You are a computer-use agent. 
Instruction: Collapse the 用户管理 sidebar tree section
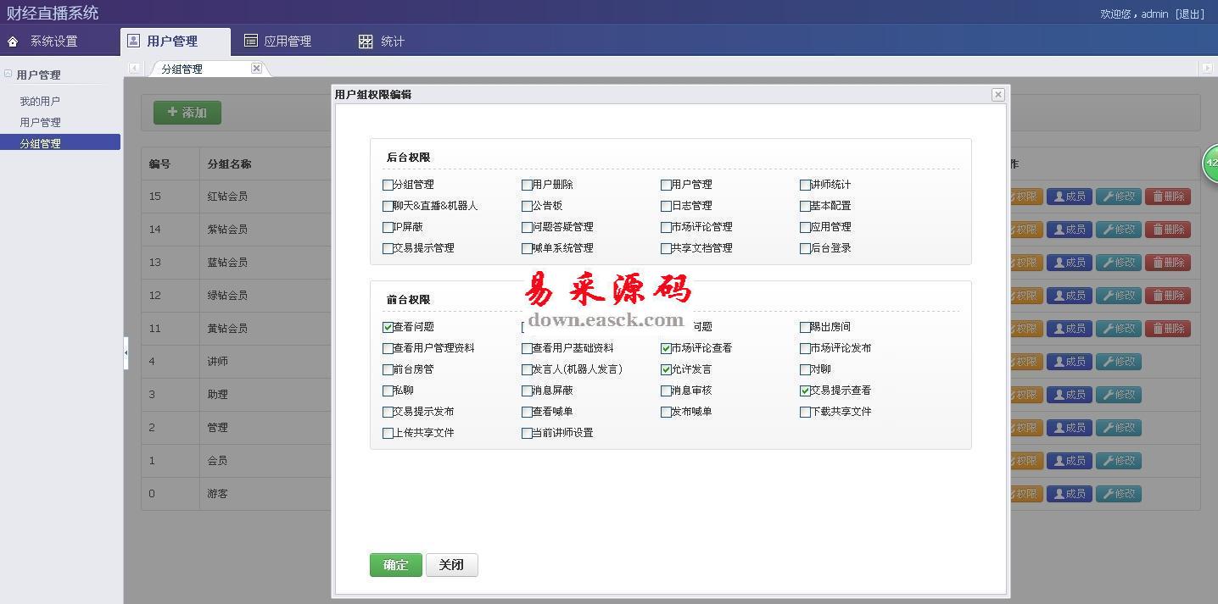[x=8, y=75]
